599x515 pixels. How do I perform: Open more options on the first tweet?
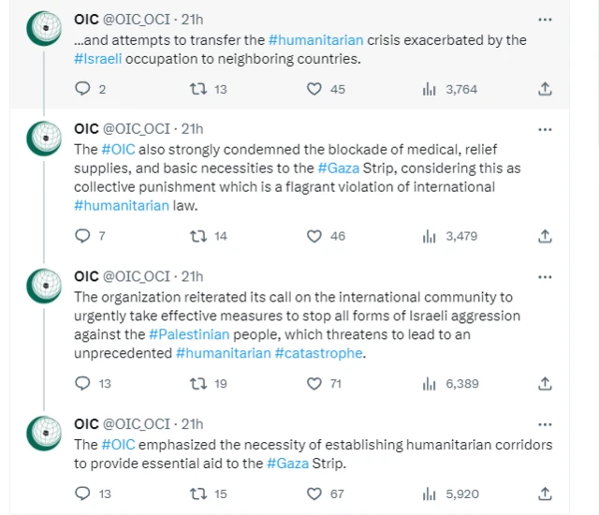(545, 18)
